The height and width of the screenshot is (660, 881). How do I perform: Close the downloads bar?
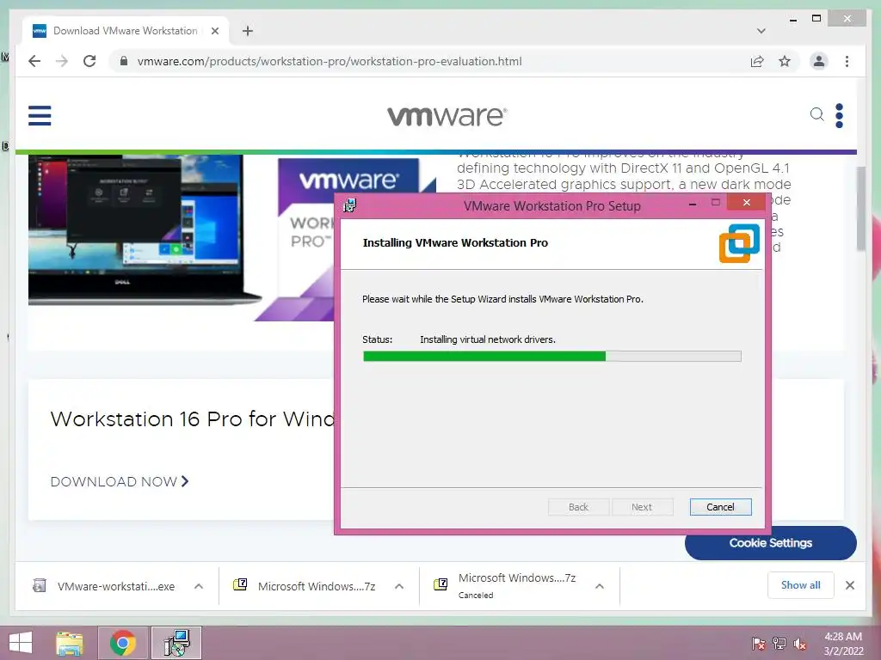[x=849, y=585]
